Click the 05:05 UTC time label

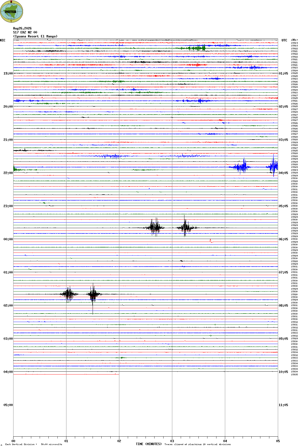[x=283, y=206]
